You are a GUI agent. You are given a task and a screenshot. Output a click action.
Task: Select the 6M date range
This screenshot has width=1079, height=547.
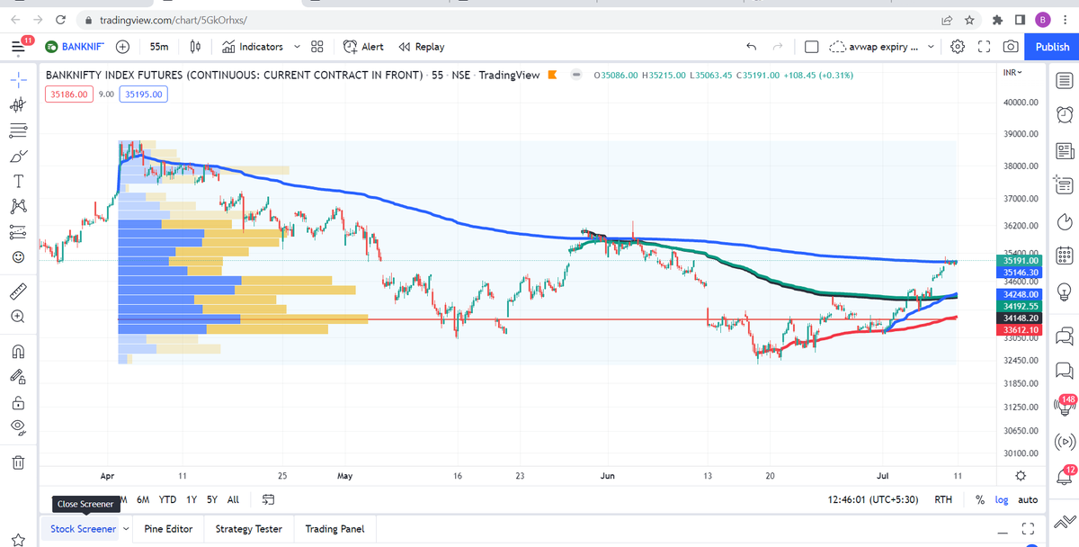point(143,499)
